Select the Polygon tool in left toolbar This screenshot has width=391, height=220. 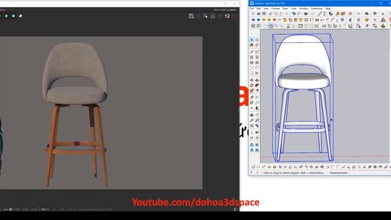(257, 62)
